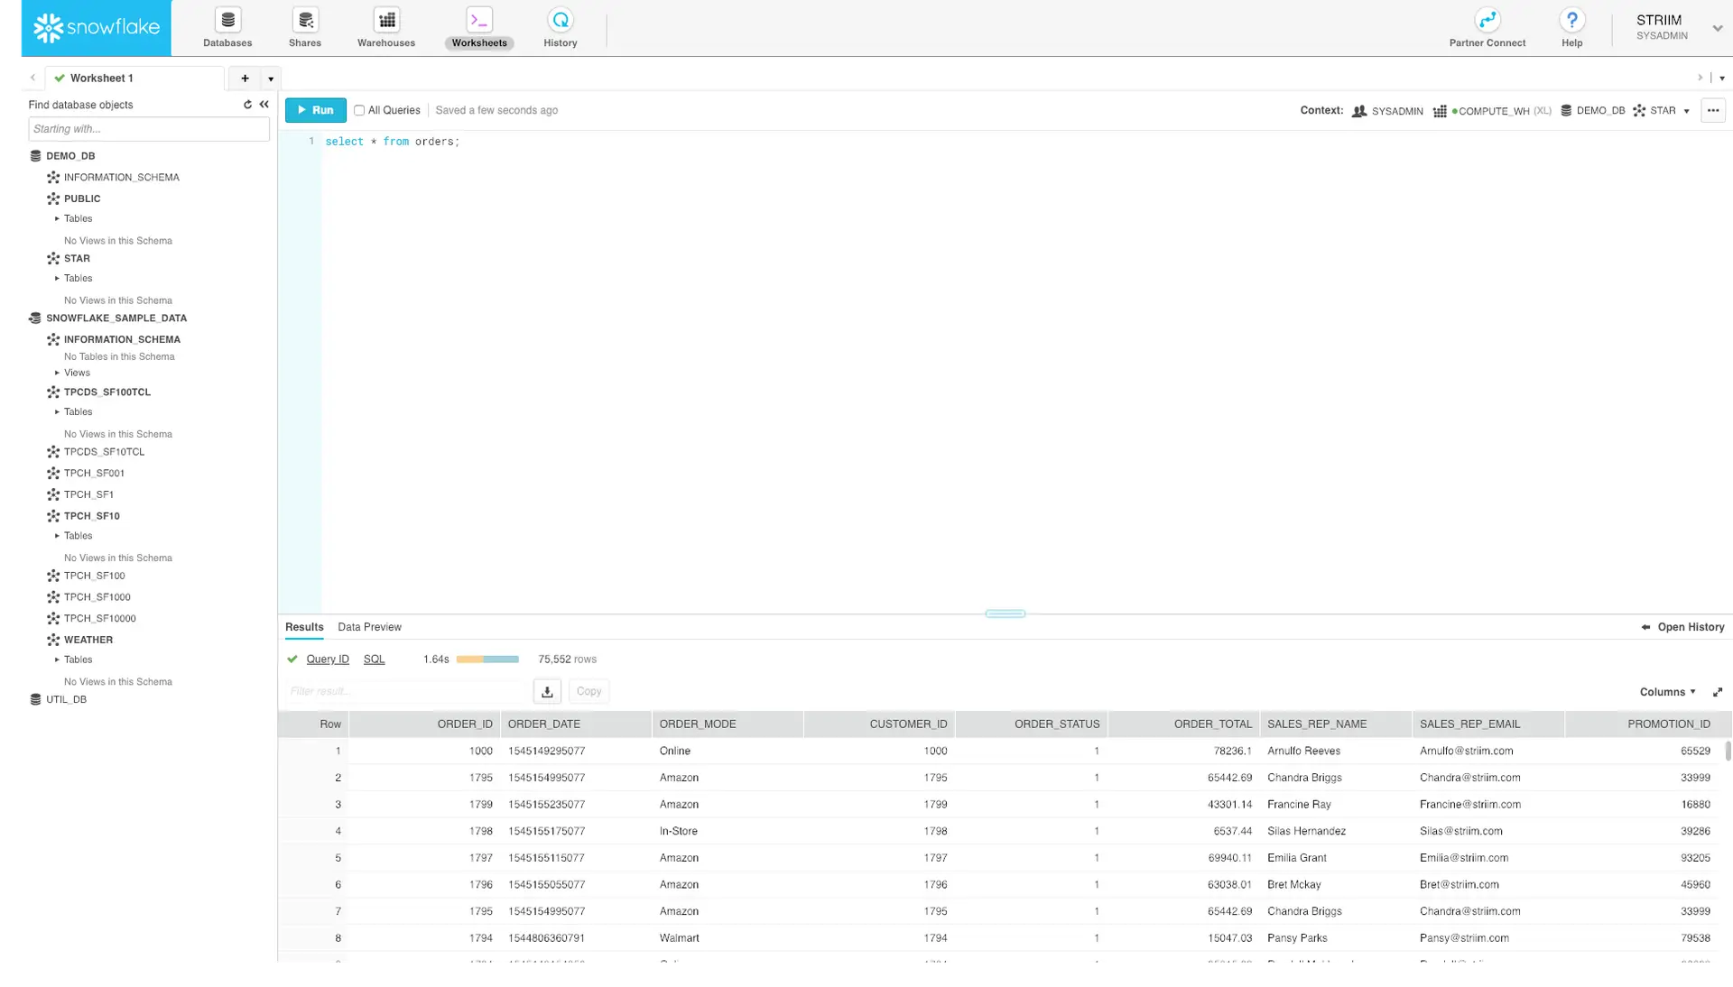
Task: Open the Columns dropdown in results
Action: 1667,692
